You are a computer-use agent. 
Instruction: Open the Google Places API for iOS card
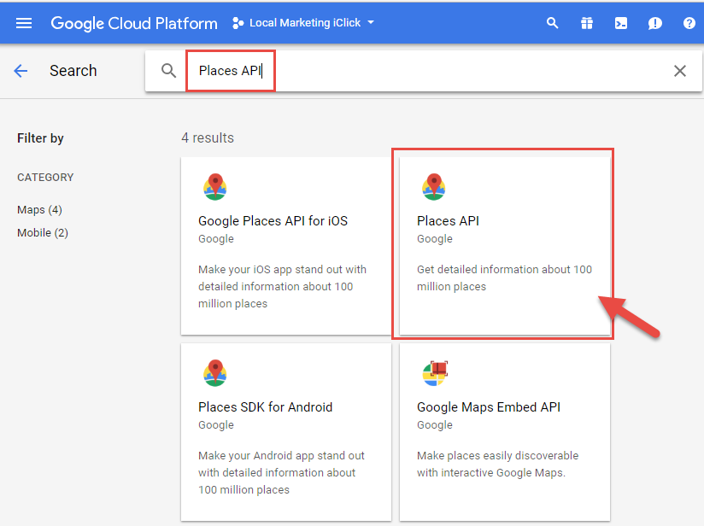click(x=286, y=246)
